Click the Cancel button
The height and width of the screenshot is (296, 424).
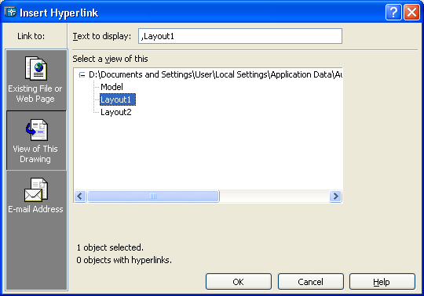tap(311, 282)
